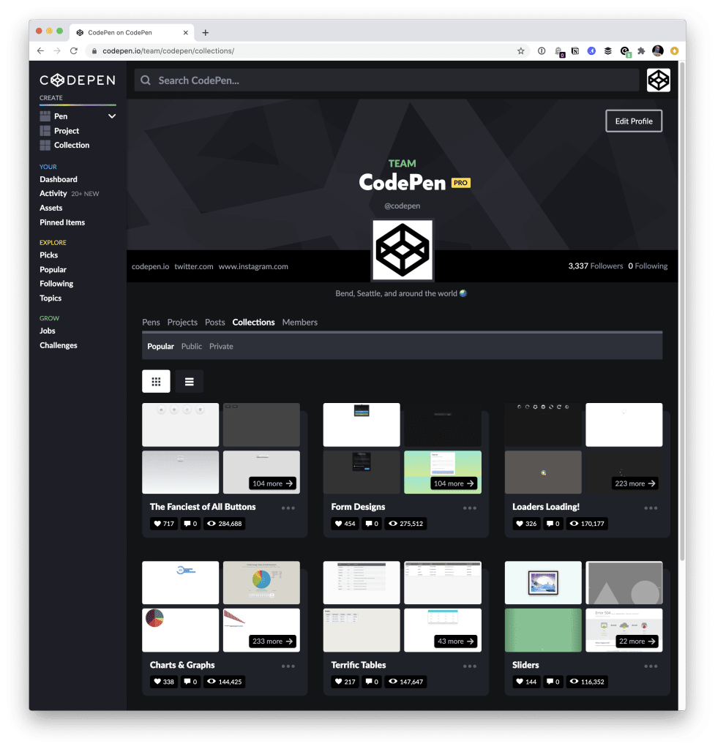Open the Posts tab
This screenshot has width=715, height=749.
coord(215,322)
